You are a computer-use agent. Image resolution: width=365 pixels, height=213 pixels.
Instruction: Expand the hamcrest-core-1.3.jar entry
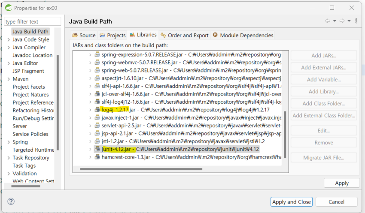click(x=90, y=157)
